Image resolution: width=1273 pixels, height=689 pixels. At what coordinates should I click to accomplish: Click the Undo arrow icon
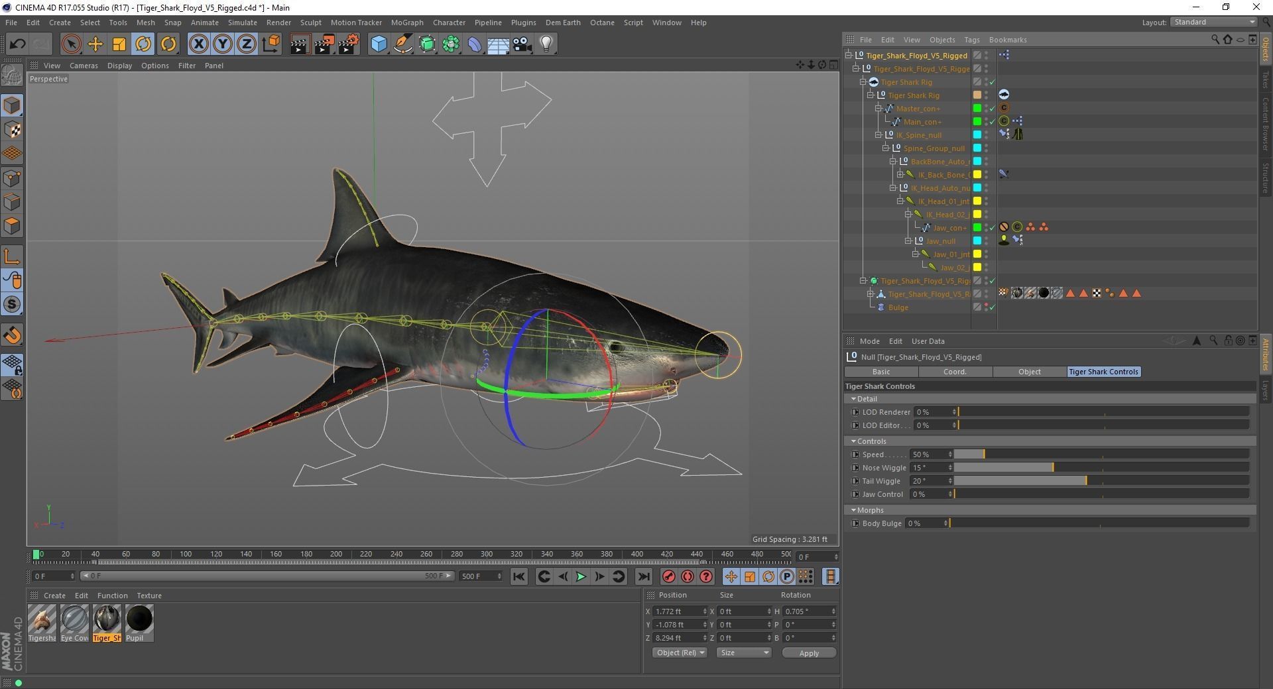[17, 44]
